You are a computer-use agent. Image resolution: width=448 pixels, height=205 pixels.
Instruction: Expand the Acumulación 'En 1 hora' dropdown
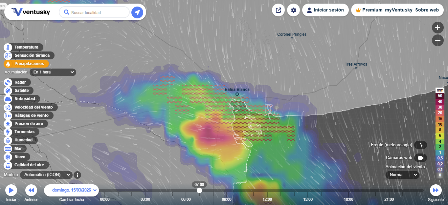coord(53,72)
